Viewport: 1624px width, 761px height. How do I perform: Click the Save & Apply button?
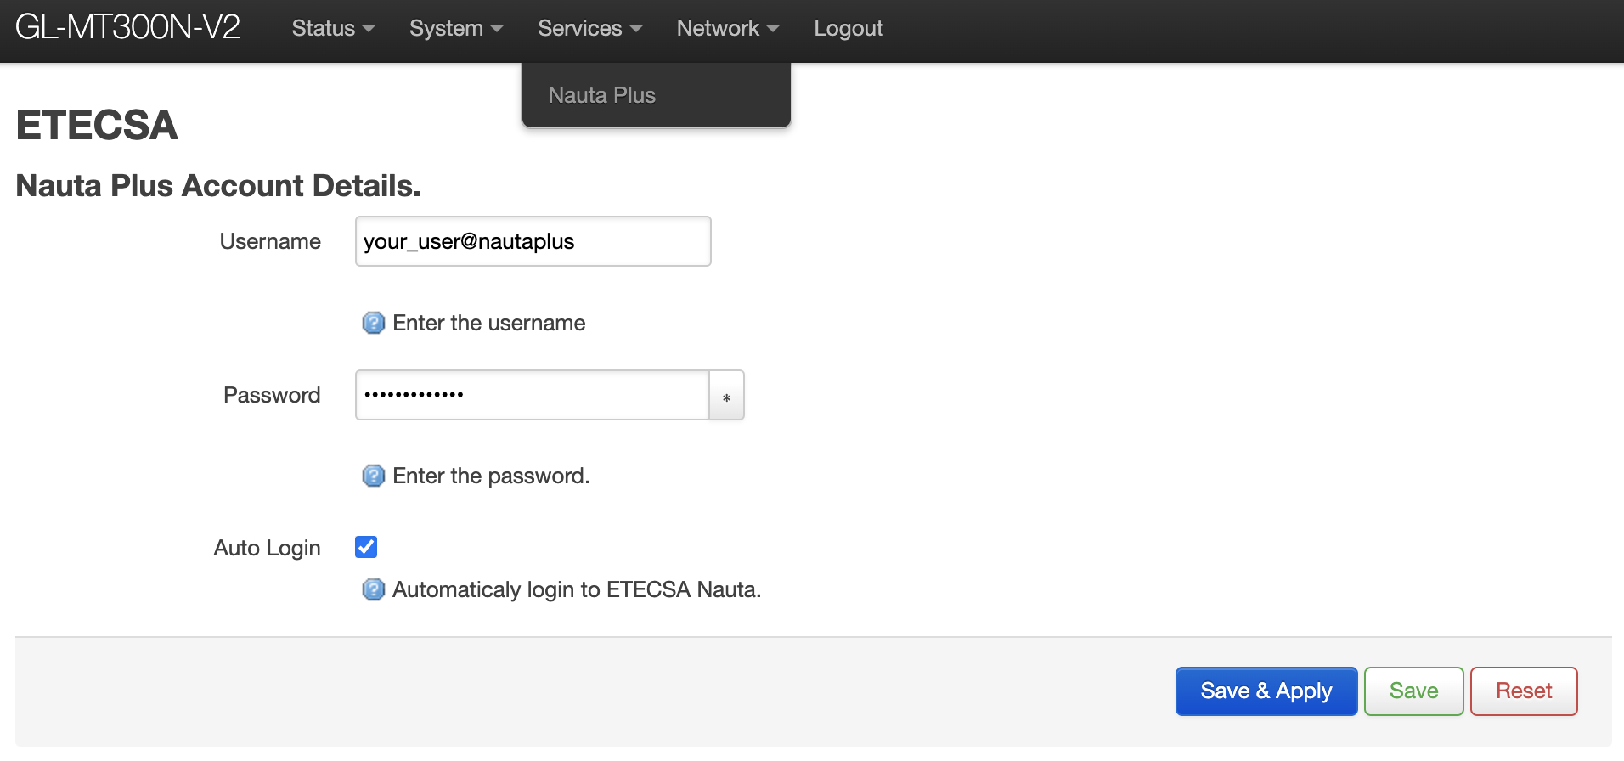[1265, 691]
